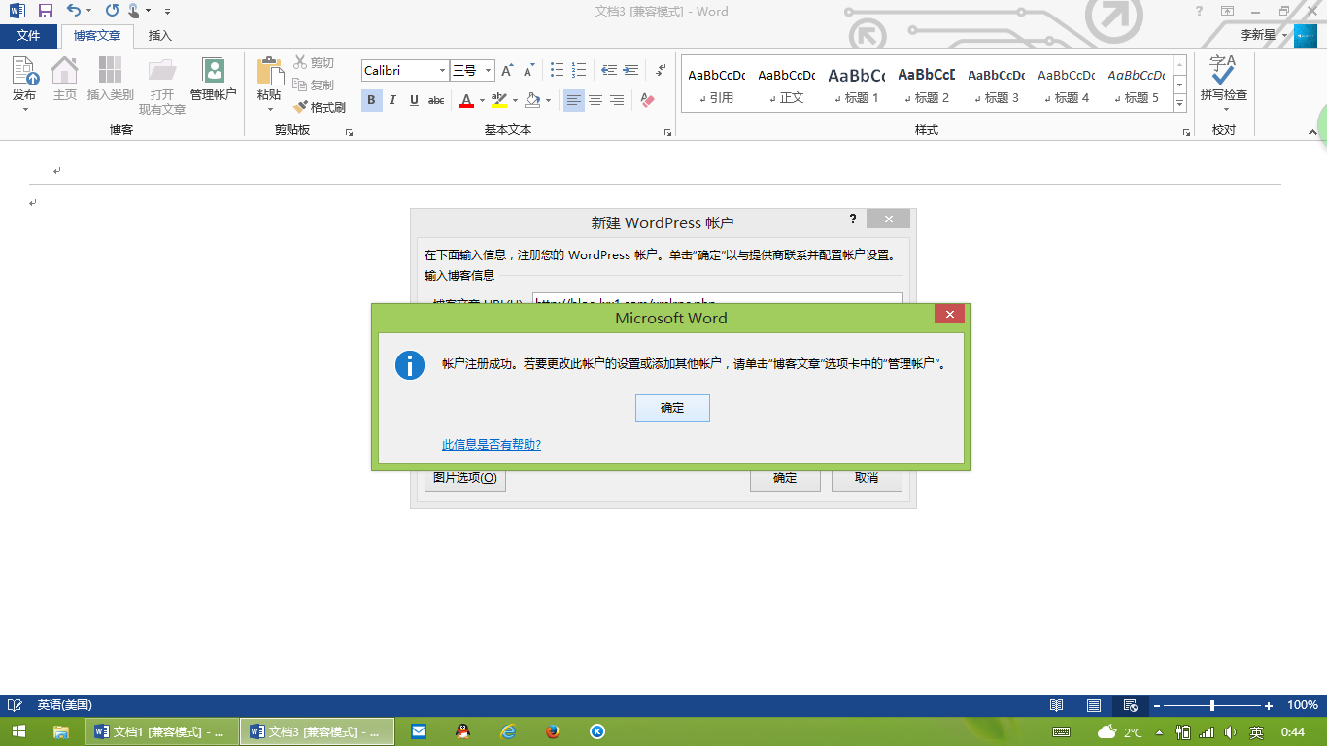Toggle Underline formatting
The image size is (1327, 746).
tap(414, 100)
